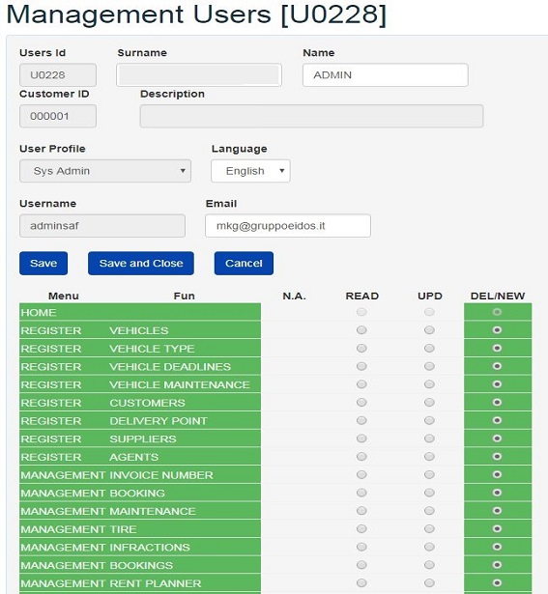
Task: Select READ radio for VEHICLE DEADLINES
Action: click(361, 366)
